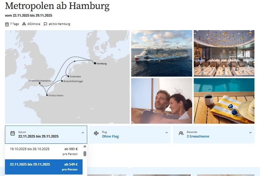Open the couple relaxing photo

pos(162,101)
